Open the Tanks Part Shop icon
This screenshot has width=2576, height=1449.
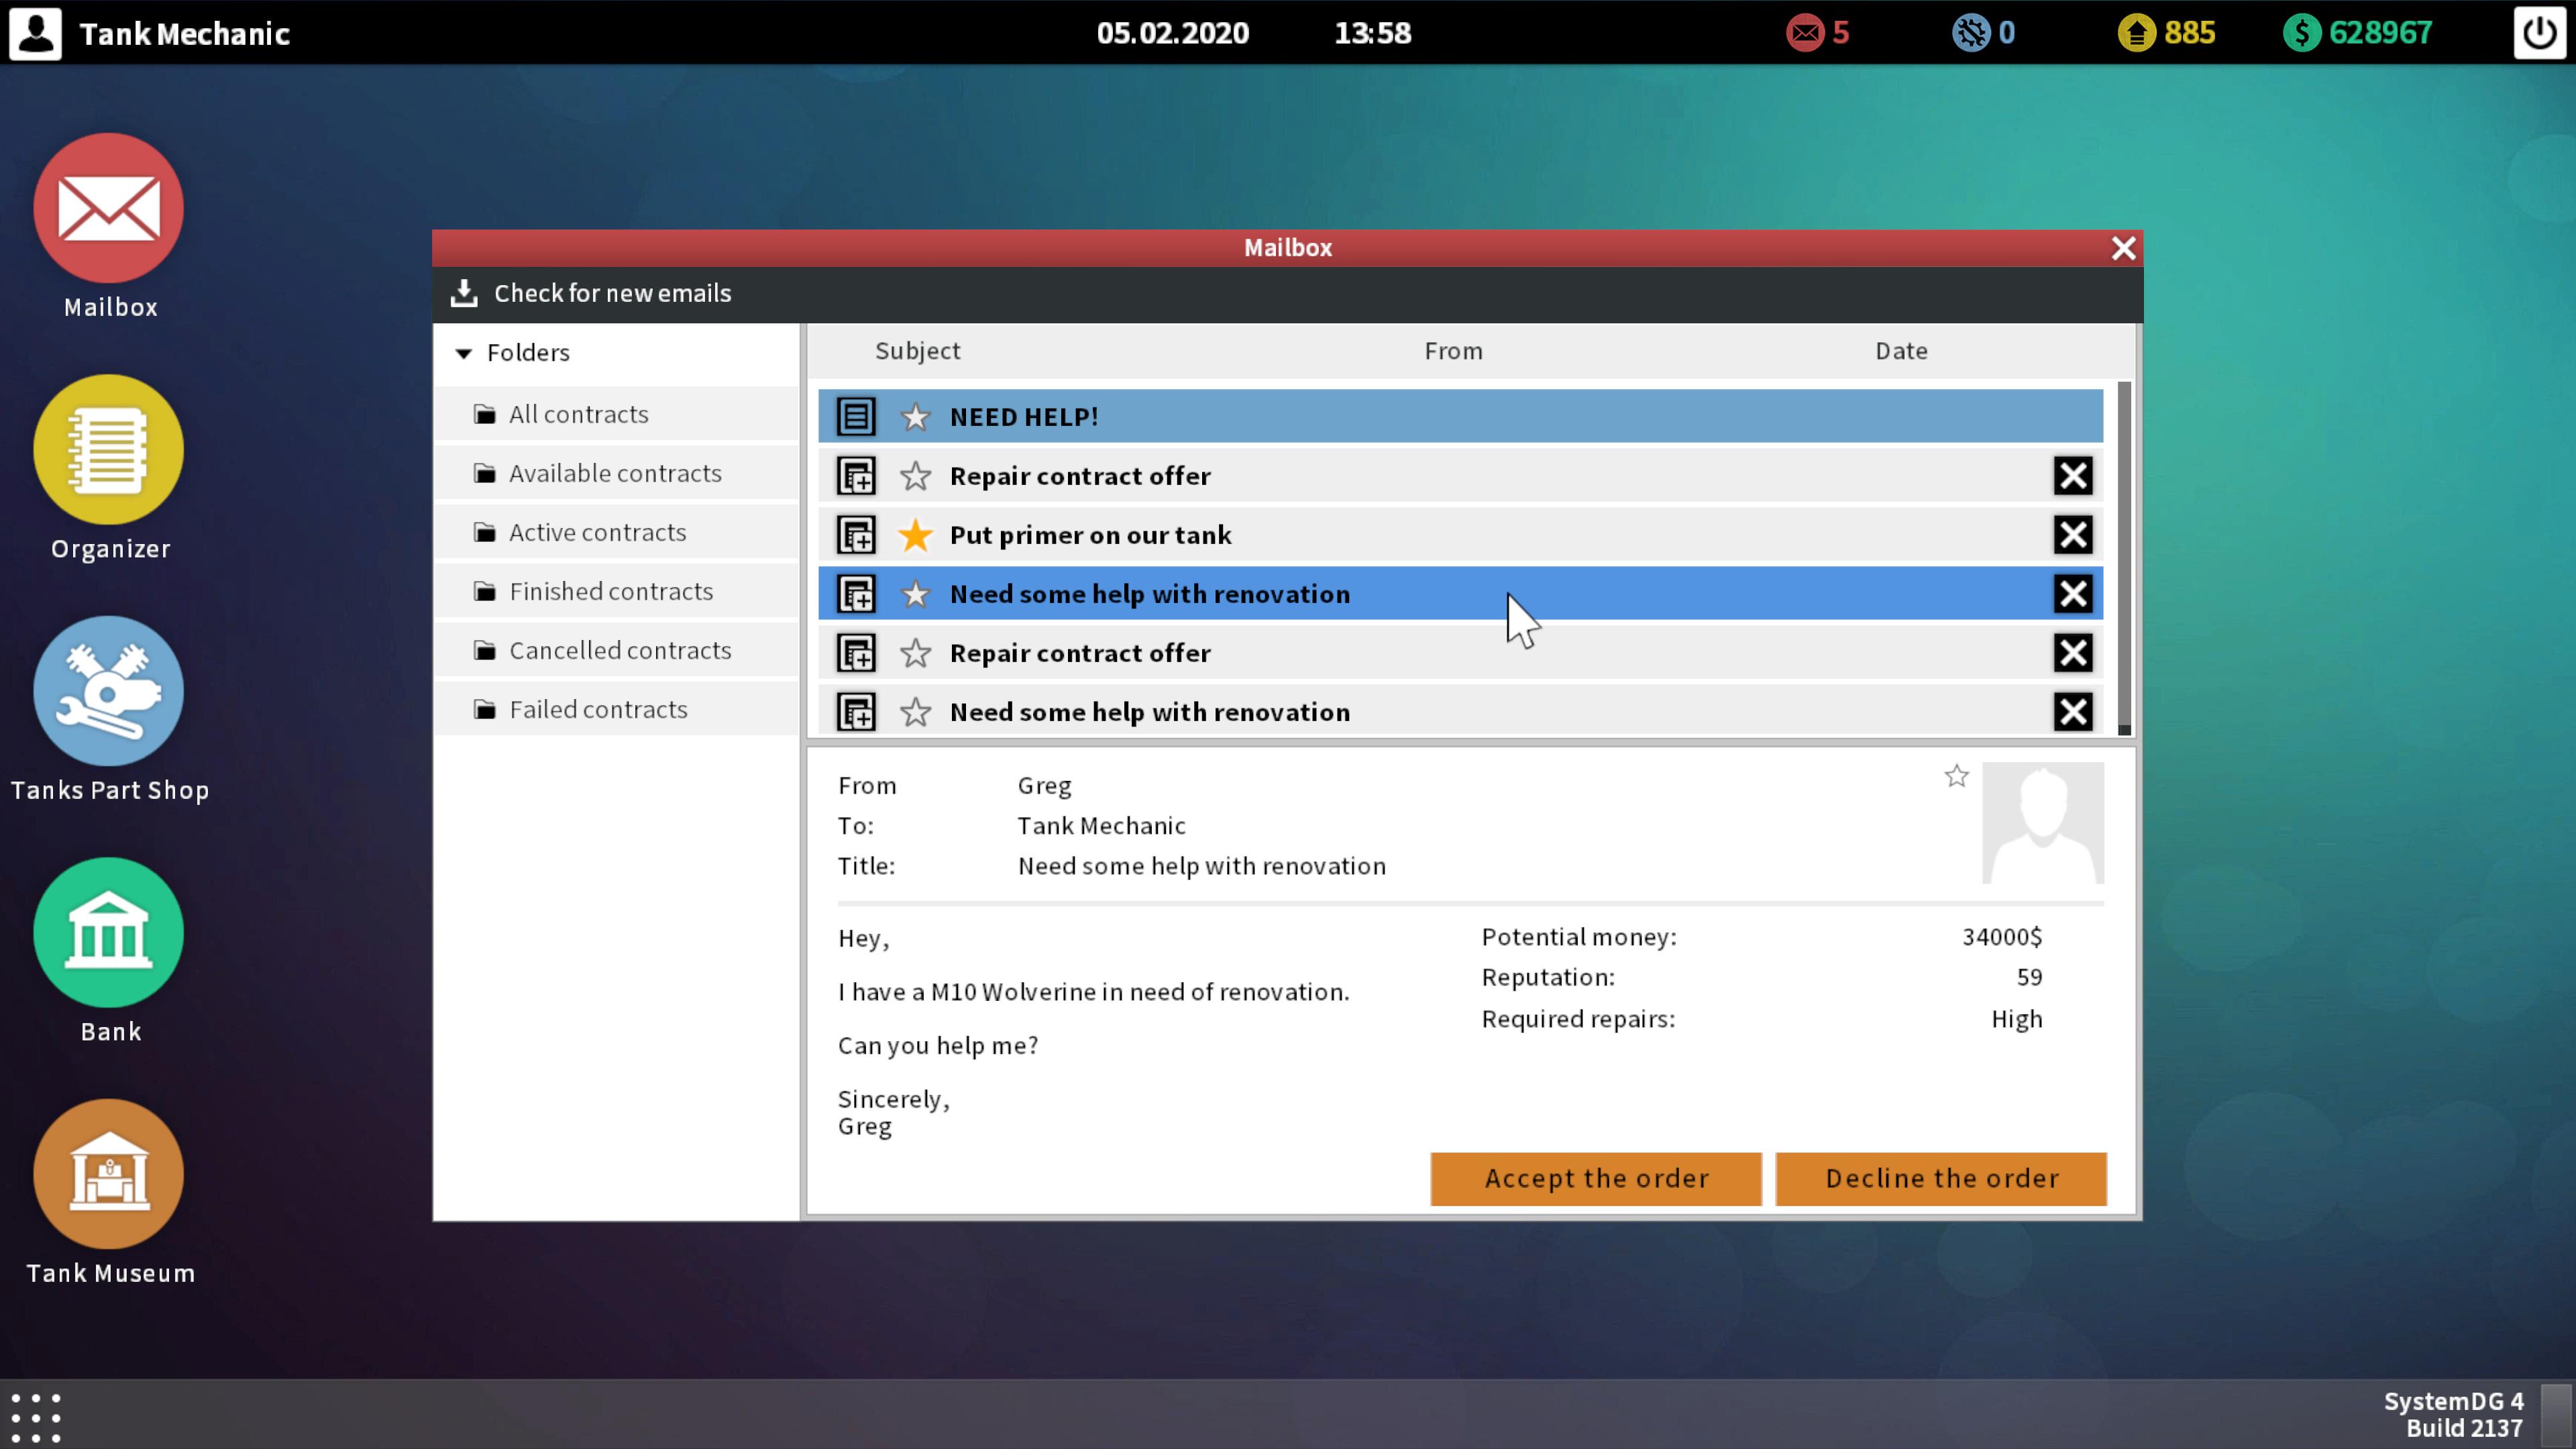pos(110,694)
